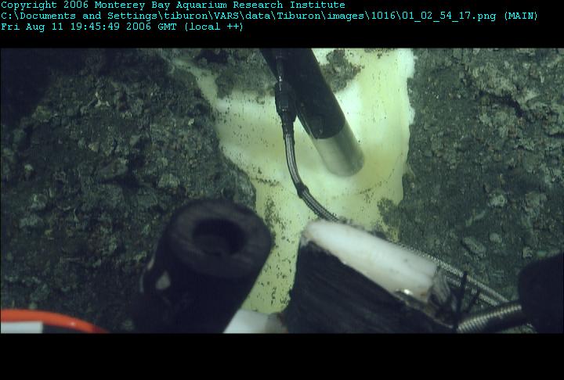Click the cable connector on the probe
This screenshot has width=564, height=380.
point(285,102)
